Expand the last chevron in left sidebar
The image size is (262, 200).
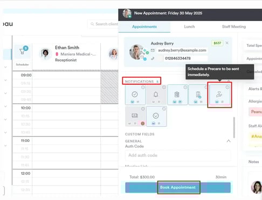[x=5, y=146]
